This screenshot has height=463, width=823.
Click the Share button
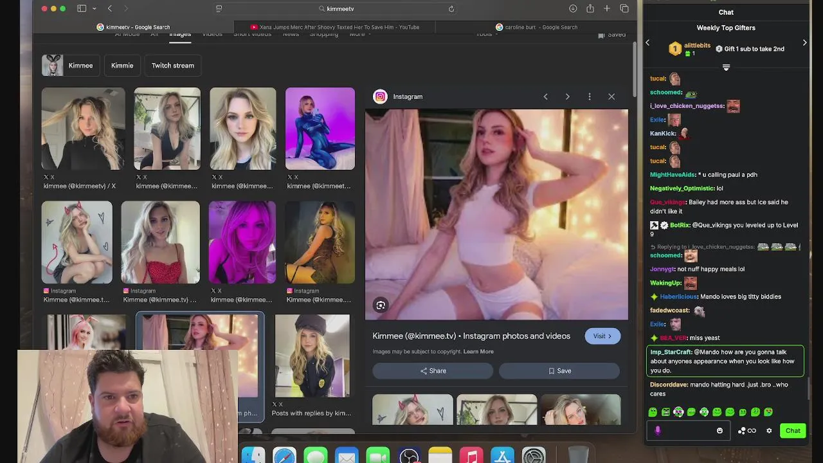point(433,371)
